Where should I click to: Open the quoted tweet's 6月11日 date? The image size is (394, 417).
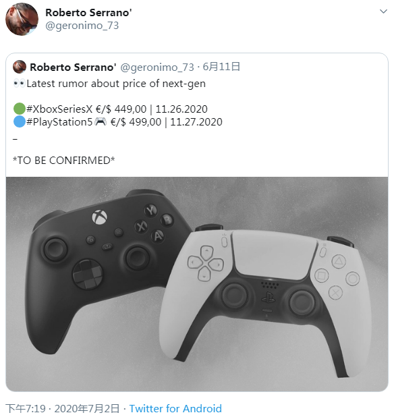pyautogui.click(x=221, y=67)
